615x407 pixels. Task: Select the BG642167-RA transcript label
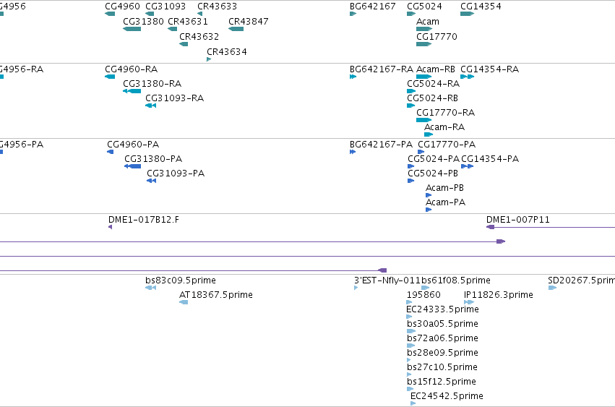382,69
